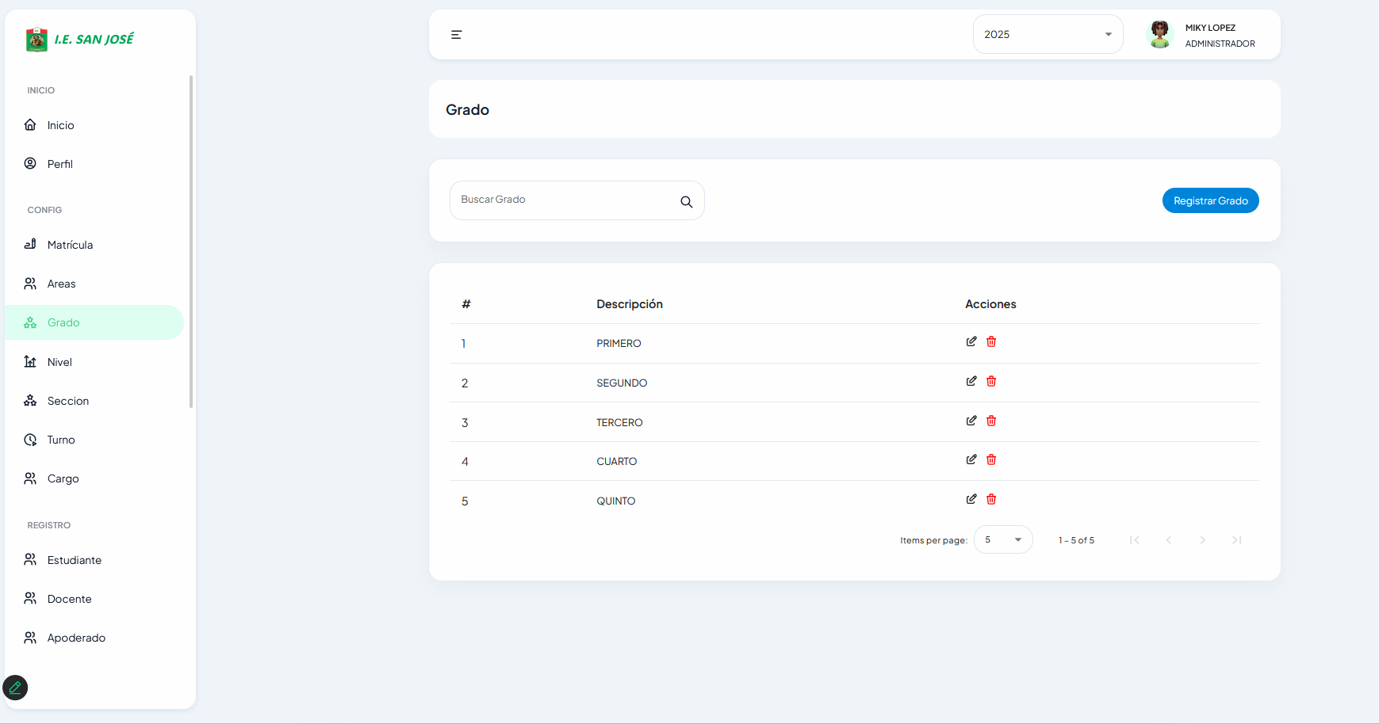Screen dimensions: 1379x724
Task: Open the Matrícula sidebar menu item
Action: [70, 245]
